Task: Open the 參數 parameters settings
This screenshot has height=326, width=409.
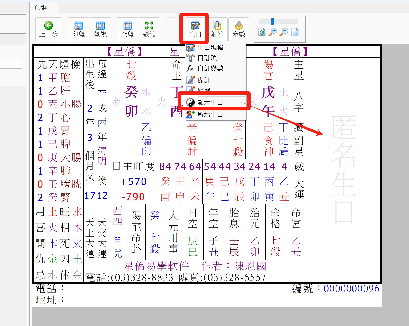Action: tap(239, 29)
